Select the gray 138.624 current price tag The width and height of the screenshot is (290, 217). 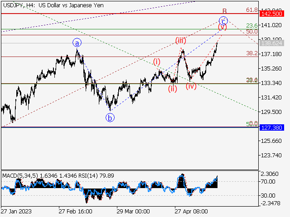(271, 43)
